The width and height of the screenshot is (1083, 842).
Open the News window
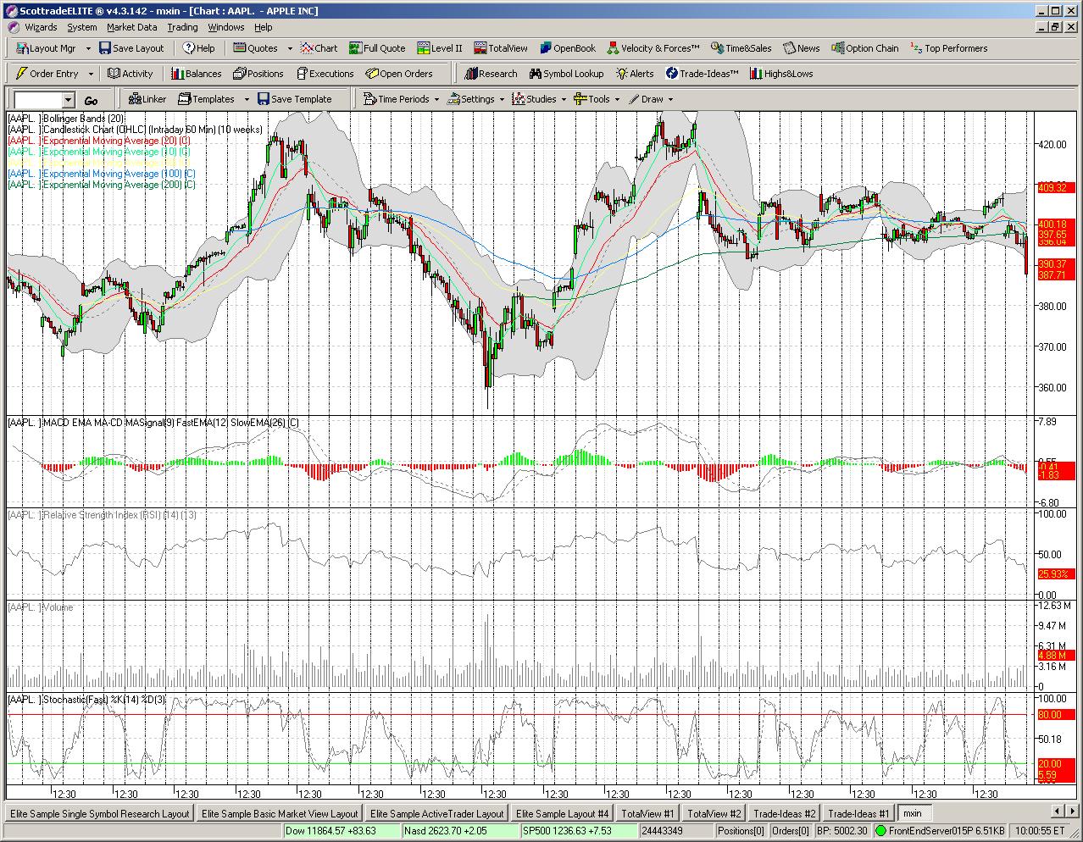click(x=802, y=48)
